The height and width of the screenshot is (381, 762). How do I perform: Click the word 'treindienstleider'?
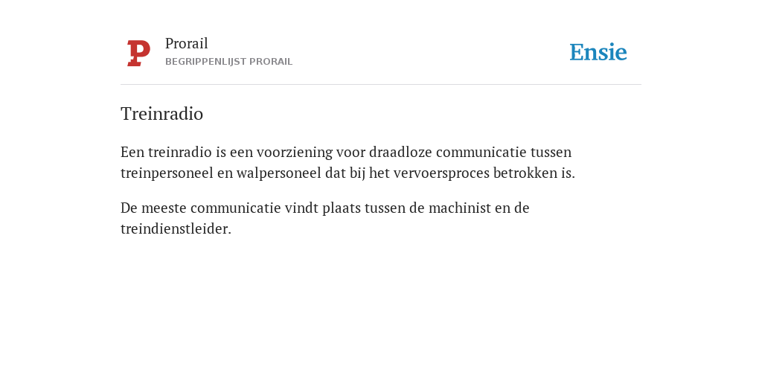174,228
